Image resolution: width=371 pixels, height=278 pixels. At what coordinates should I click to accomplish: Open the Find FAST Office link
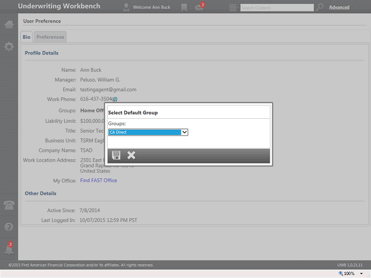(x=99, y=180)
